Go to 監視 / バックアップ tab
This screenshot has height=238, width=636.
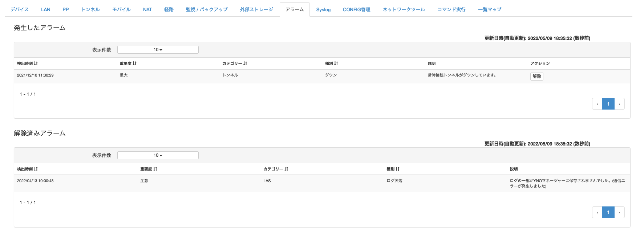(207, 9)
